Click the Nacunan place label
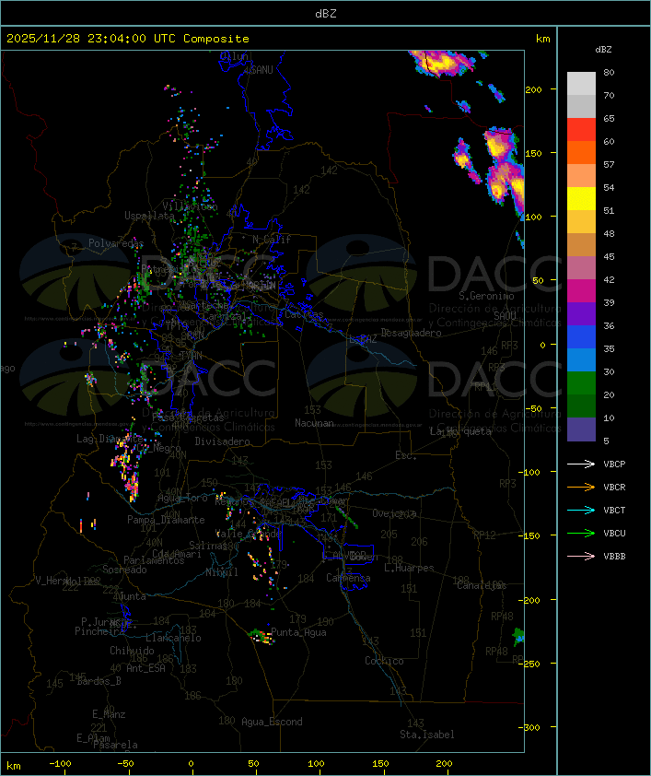651x776 pixels. tap(314, 423)
